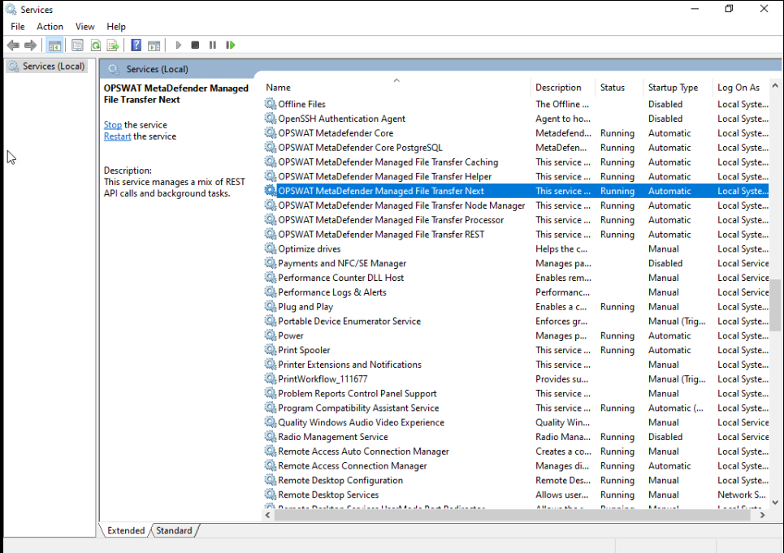Click gear icon beside OpenSSH Authentication Agent
This screenshot has width=784, height=553.
[271, 119]
